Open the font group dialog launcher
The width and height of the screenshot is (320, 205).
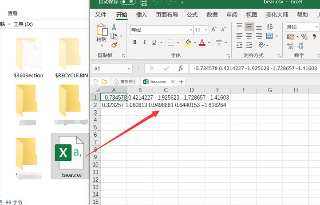pyautogui.click(x=228, y=56)
